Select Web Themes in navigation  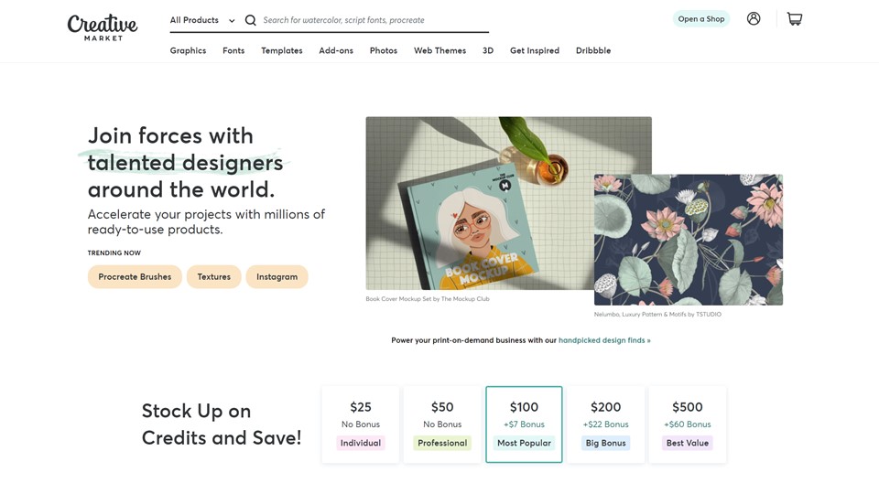439,50
